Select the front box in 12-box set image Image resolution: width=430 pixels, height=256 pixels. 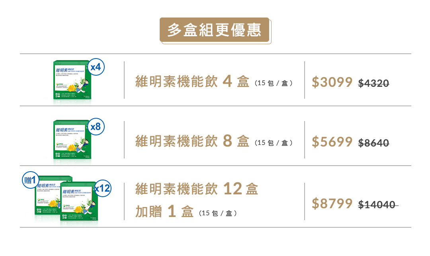(78, 202)
